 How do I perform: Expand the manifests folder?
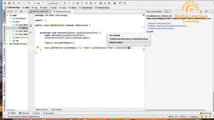point(10,18)
